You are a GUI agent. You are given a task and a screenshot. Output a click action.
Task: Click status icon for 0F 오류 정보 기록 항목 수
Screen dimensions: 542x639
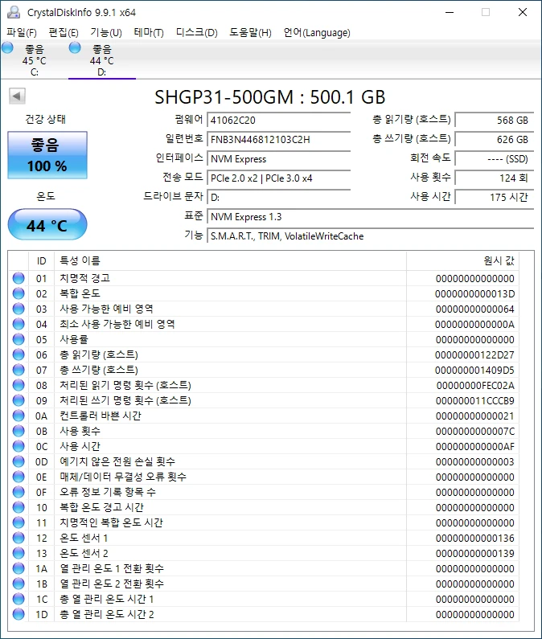18,492
